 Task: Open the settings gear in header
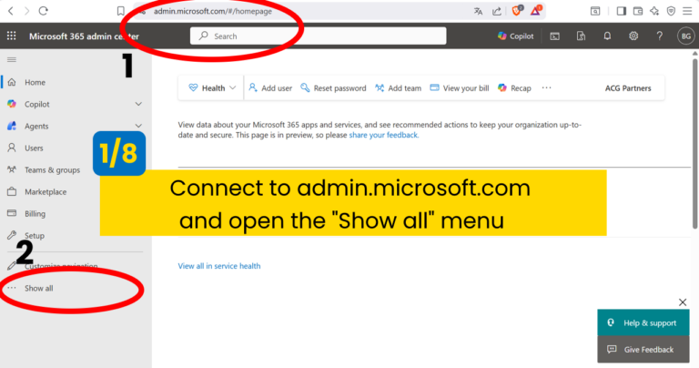pyautogui.click(x=633, y=36)
